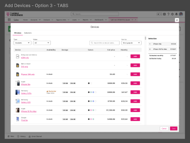The height and width of the screenshot is (143, 190).
Task: Select 256 GB storage for iPhone 16 Pro Max
Action: 73,110
